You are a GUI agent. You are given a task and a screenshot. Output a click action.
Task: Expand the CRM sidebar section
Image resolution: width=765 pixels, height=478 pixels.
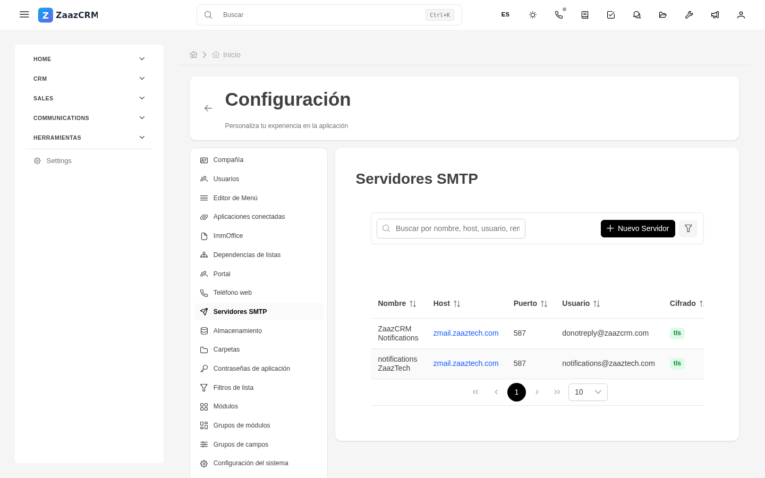pyautogui.click(x=89, y=79)
